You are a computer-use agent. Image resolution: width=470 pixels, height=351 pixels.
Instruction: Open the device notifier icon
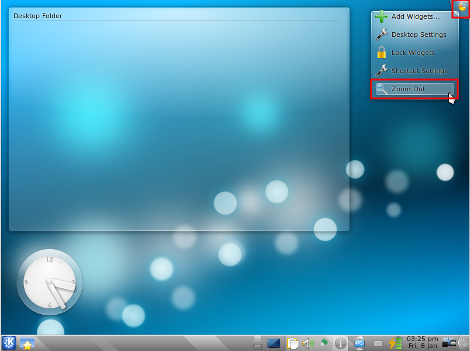pos(360,343)
